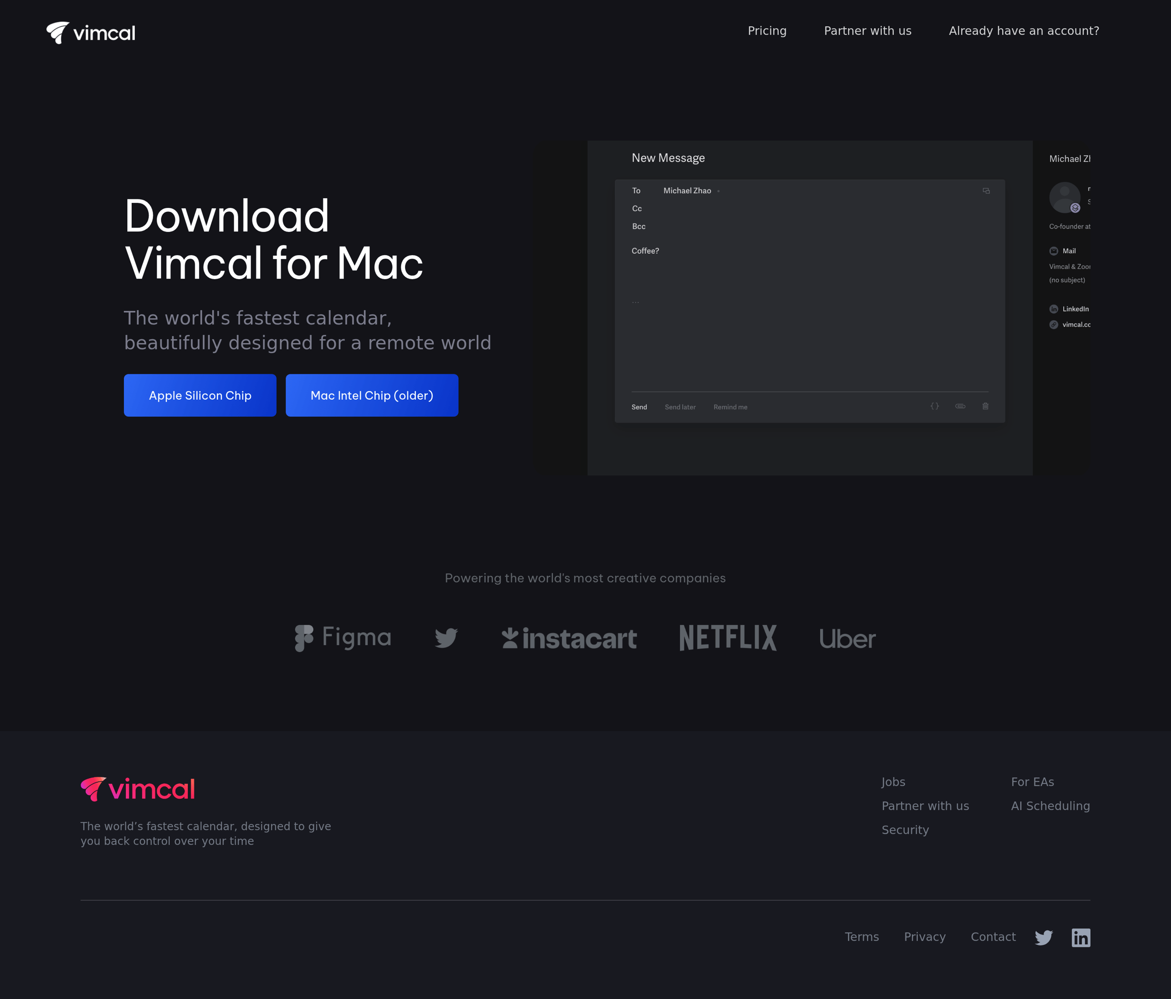The height and width of the screenshot is (999, 1171).
Task: Click the pink Vimcal logo in the footer
Action: click(138, 789)
